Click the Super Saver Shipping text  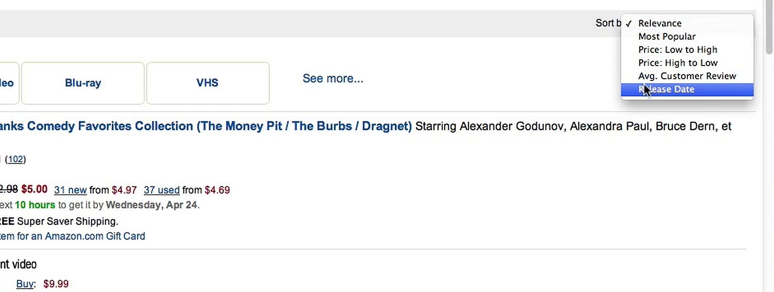pyautogui.click(x=67, y=221)
